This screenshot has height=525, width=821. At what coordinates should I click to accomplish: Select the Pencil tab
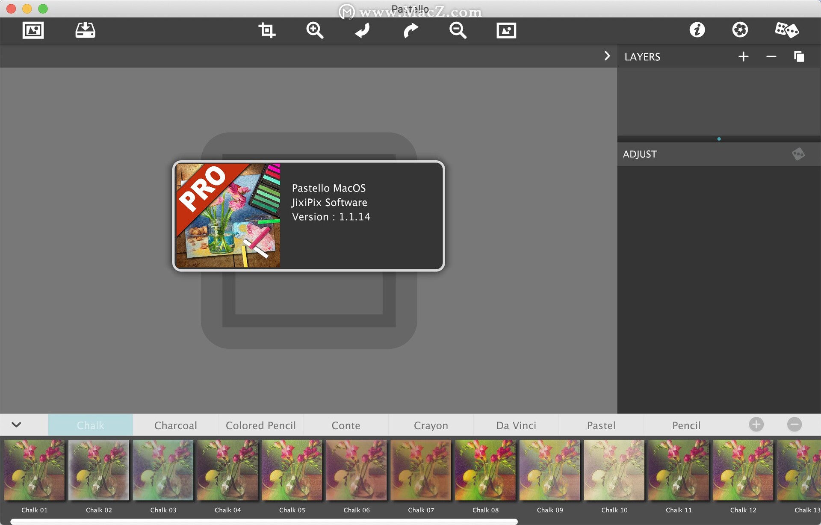click(x=686, y=425)
